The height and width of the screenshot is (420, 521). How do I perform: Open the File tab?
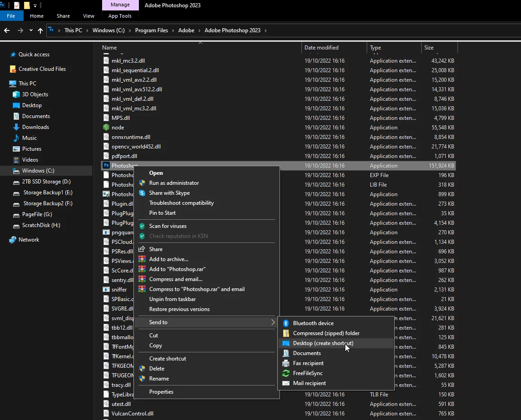pyautogui.click(x=11, y=16)
